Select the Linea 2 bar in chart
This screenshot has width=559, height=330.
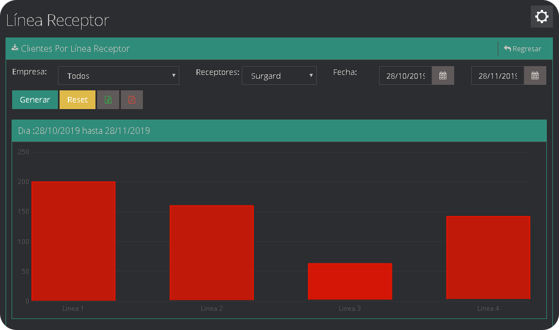pyautogui.click(x=212, y=253)
